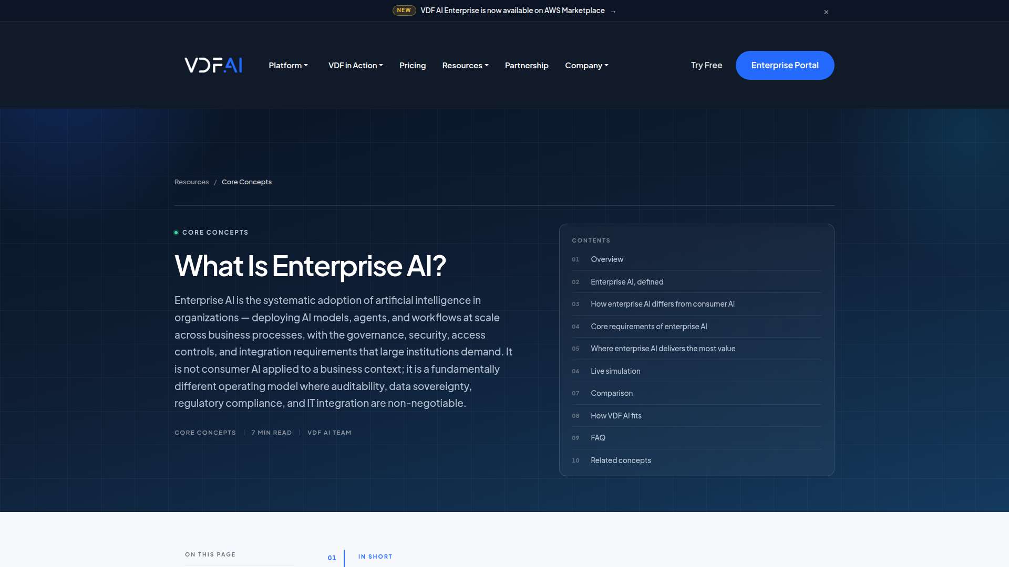Click the 'What Is Enterprise AI?' heading
The height and width of the screenshot is (567, 1009).
point(310,266)
